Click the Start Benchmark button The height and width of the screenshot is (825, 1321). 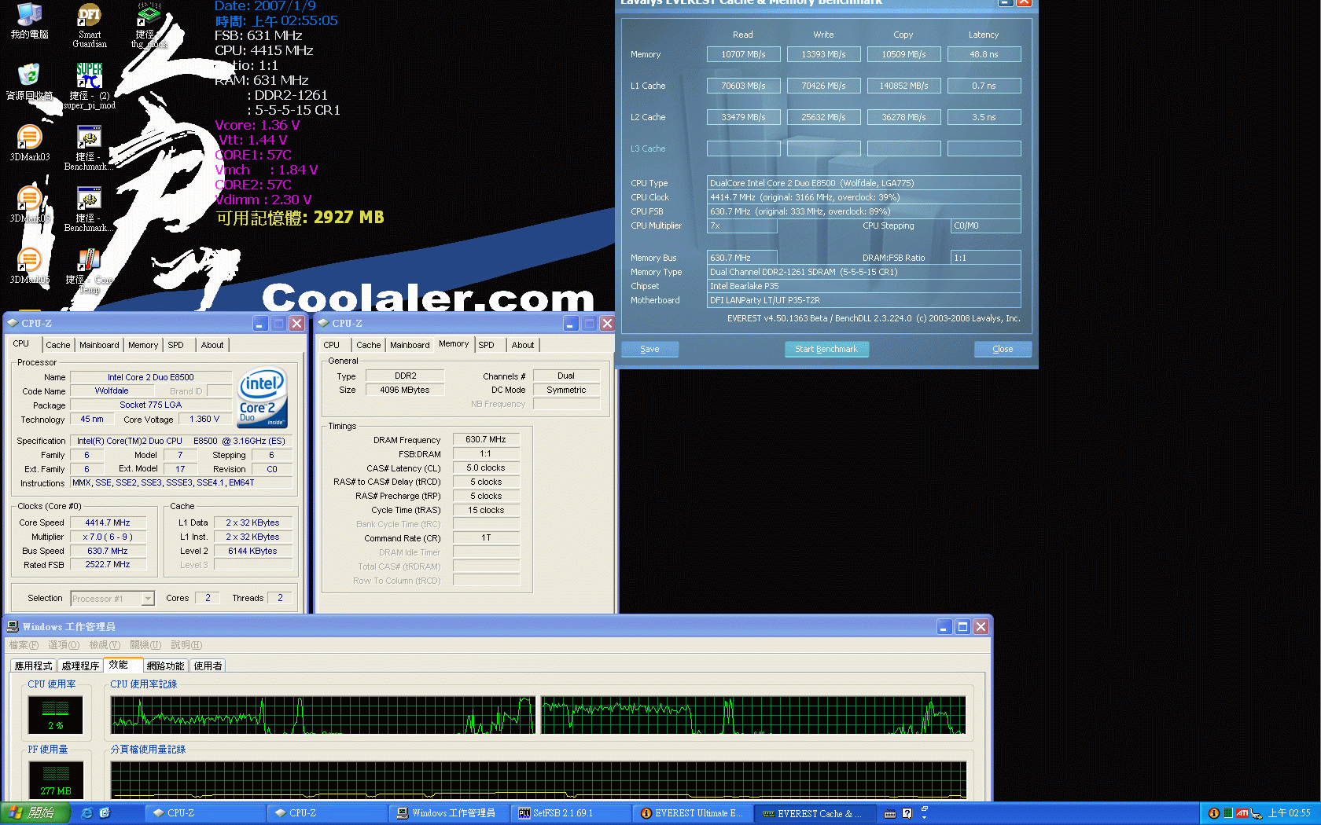tap(826, 349)
